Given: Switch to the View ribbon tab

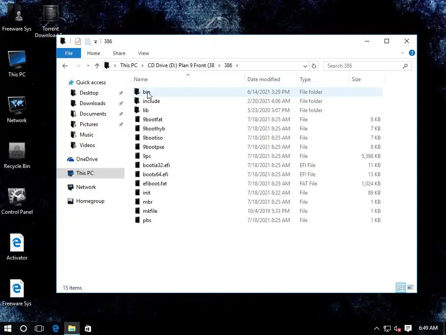Looking at the screenshot, I should pyautogui.click(x=143, y=53).
